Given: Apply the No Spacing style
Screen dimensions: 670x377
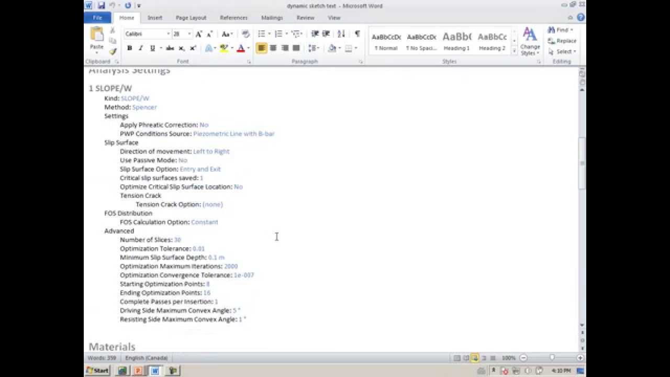Looking at the screenshot, I should point(421,42).
